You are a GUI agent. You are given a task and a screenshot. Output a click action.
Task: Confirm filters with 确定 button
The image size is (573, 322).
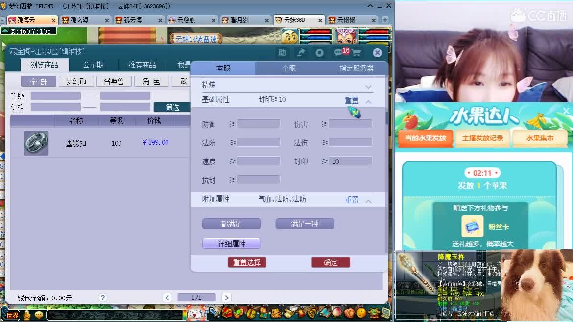pyautogui.click(x=331, y=262)
